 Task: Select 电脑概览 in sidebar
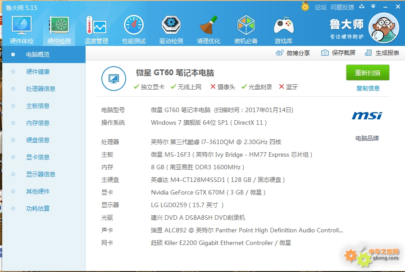pyautogui.click(x=44, y=54)
